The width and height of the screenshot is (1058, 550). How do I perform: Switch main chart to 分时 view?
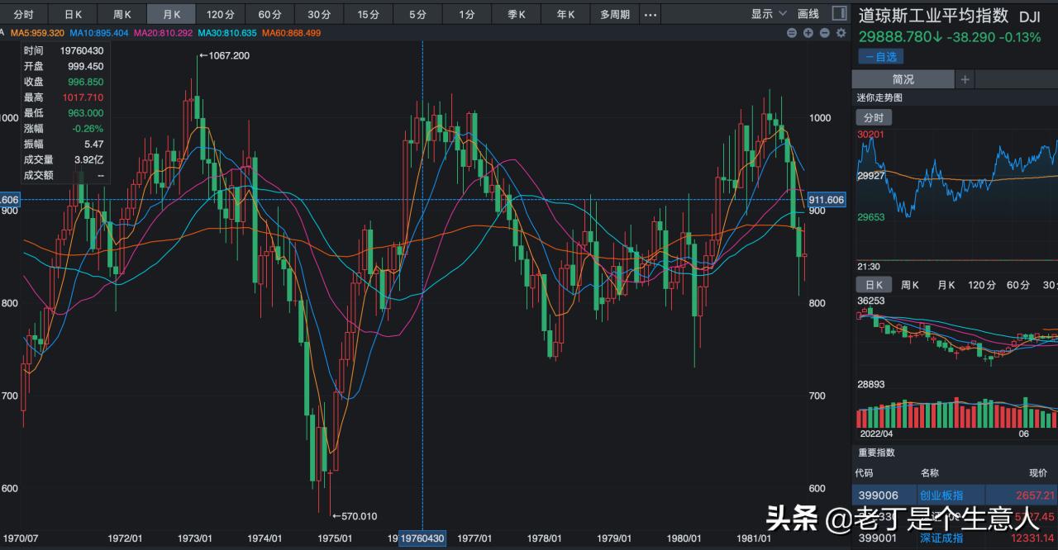click(x=24, y=14)
